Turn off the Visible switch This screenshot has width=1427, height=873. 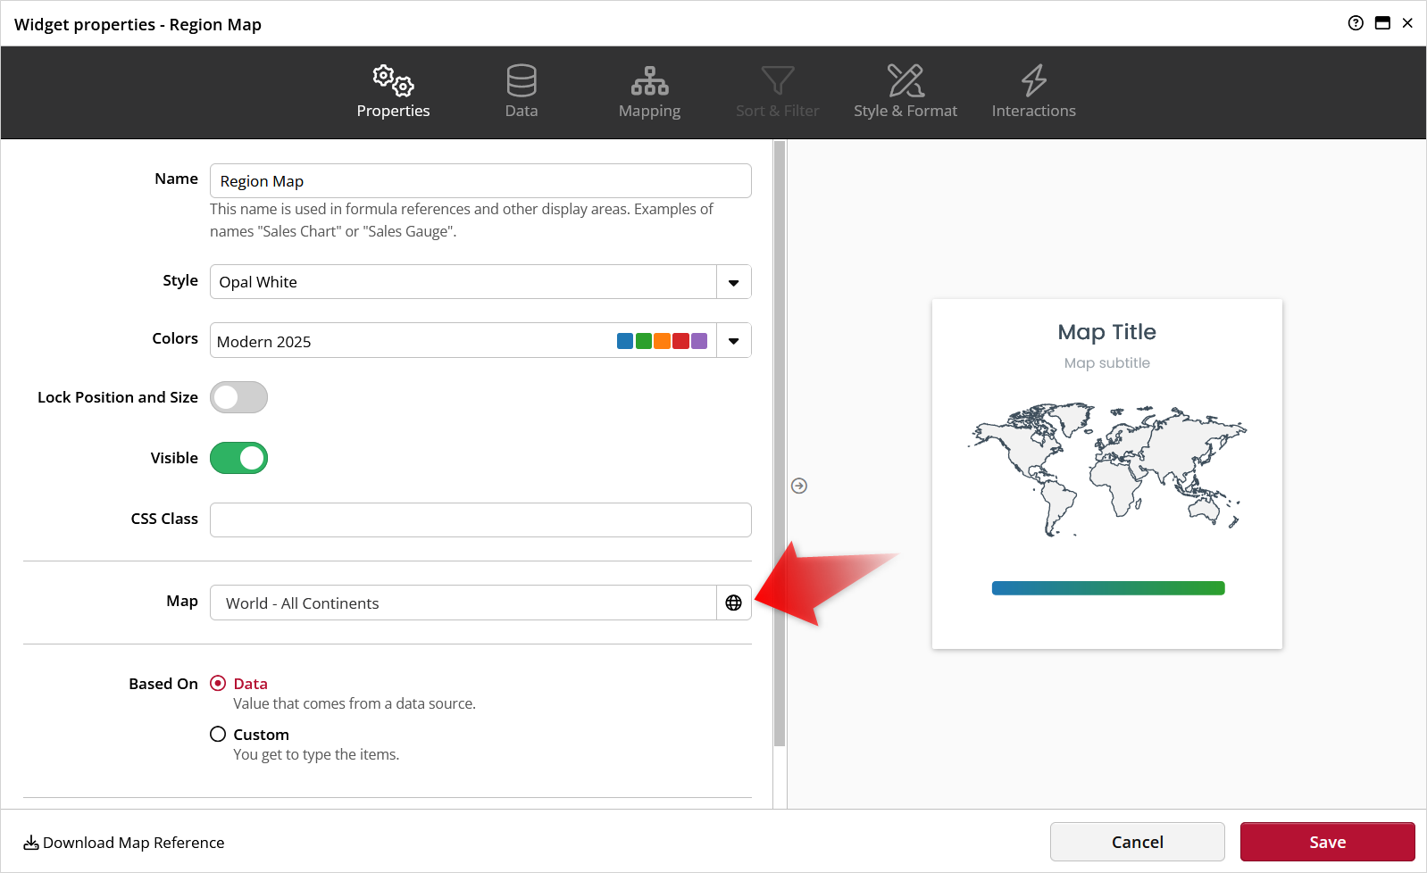click(x=238, y=458)
